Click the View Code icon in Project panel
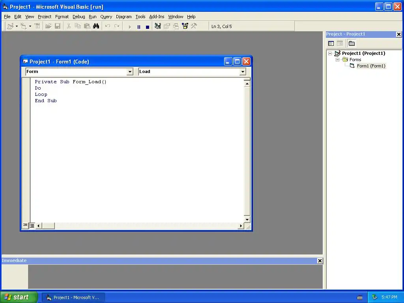Image resolution: width=404 pixels, height=303 pixels. point(331,43)
